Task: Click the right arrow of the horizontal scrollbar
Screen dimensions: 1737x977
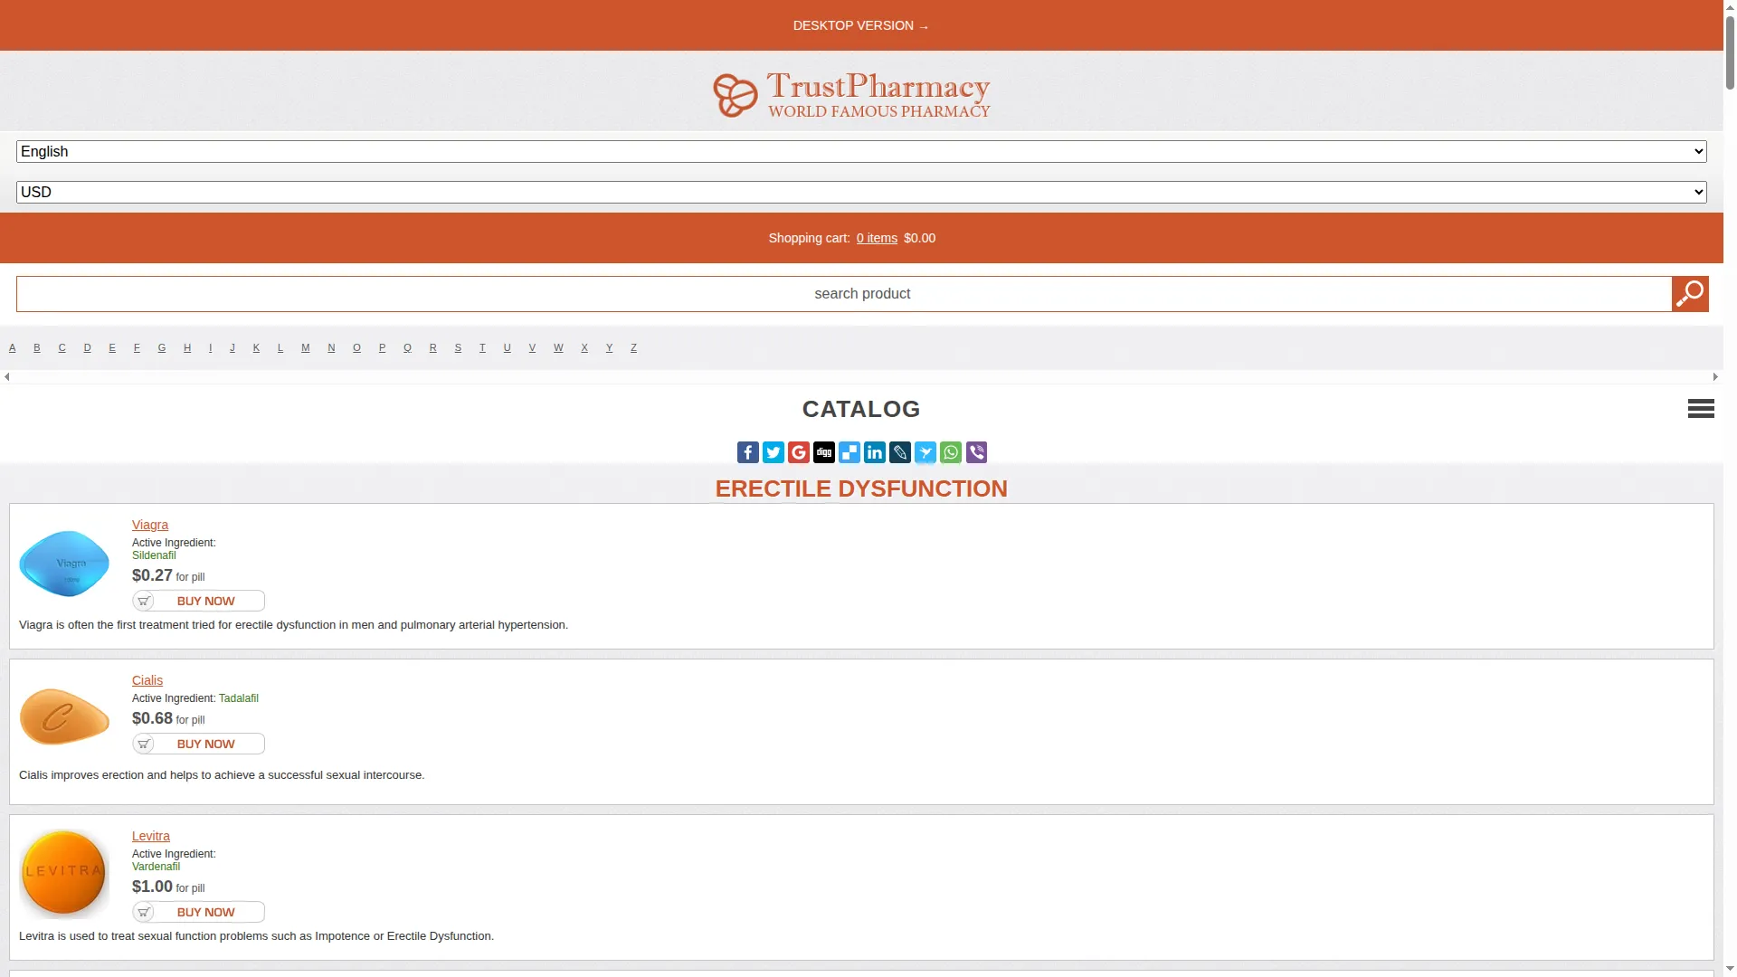Action: 1715,376
